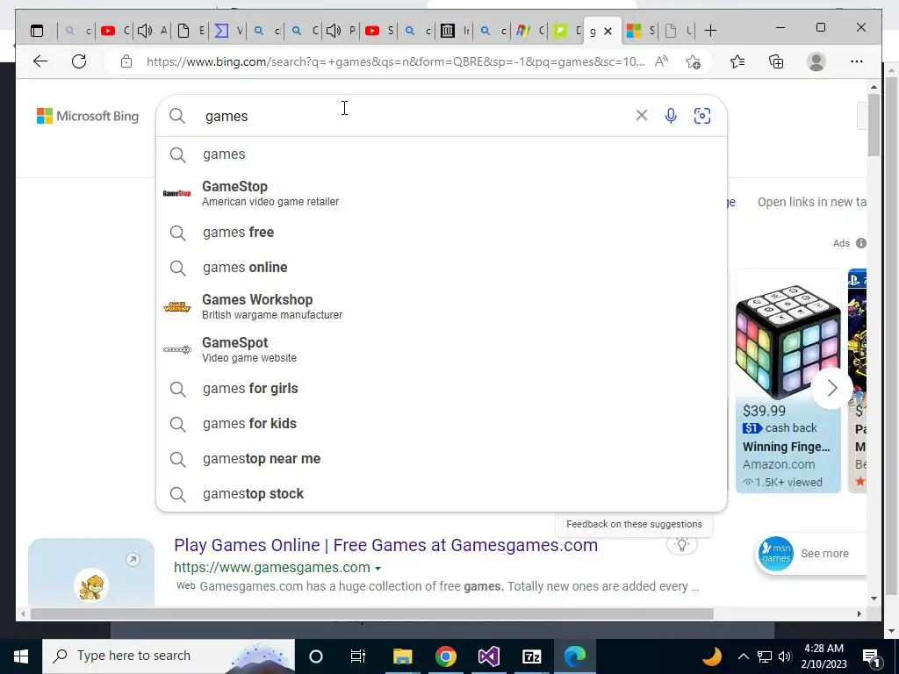Open 7-Zip from taskbar
899x674 pixels.
(531, 656)
